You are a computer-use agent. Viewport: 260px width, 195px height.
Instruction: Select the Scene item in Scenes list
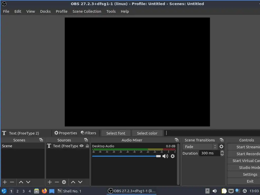coord(23,146)
